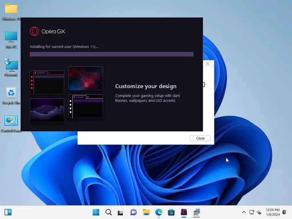
Task: Select the This PC desktop icon
Action: click(11, 40)
